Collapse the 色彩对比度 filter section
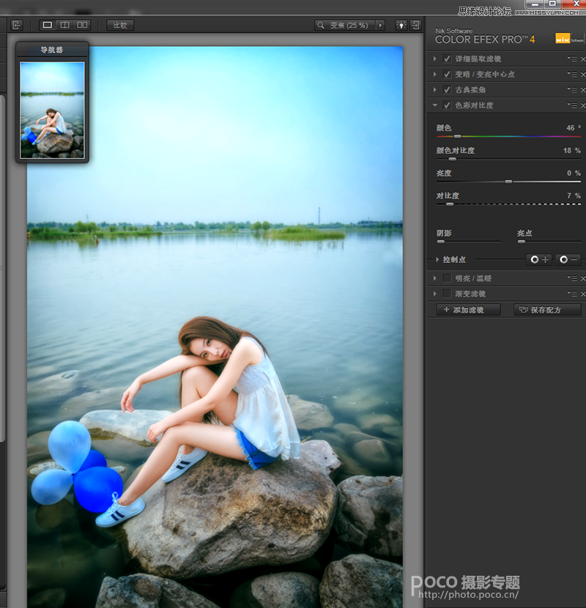This screenshot has width=586, height=608. 435,105
